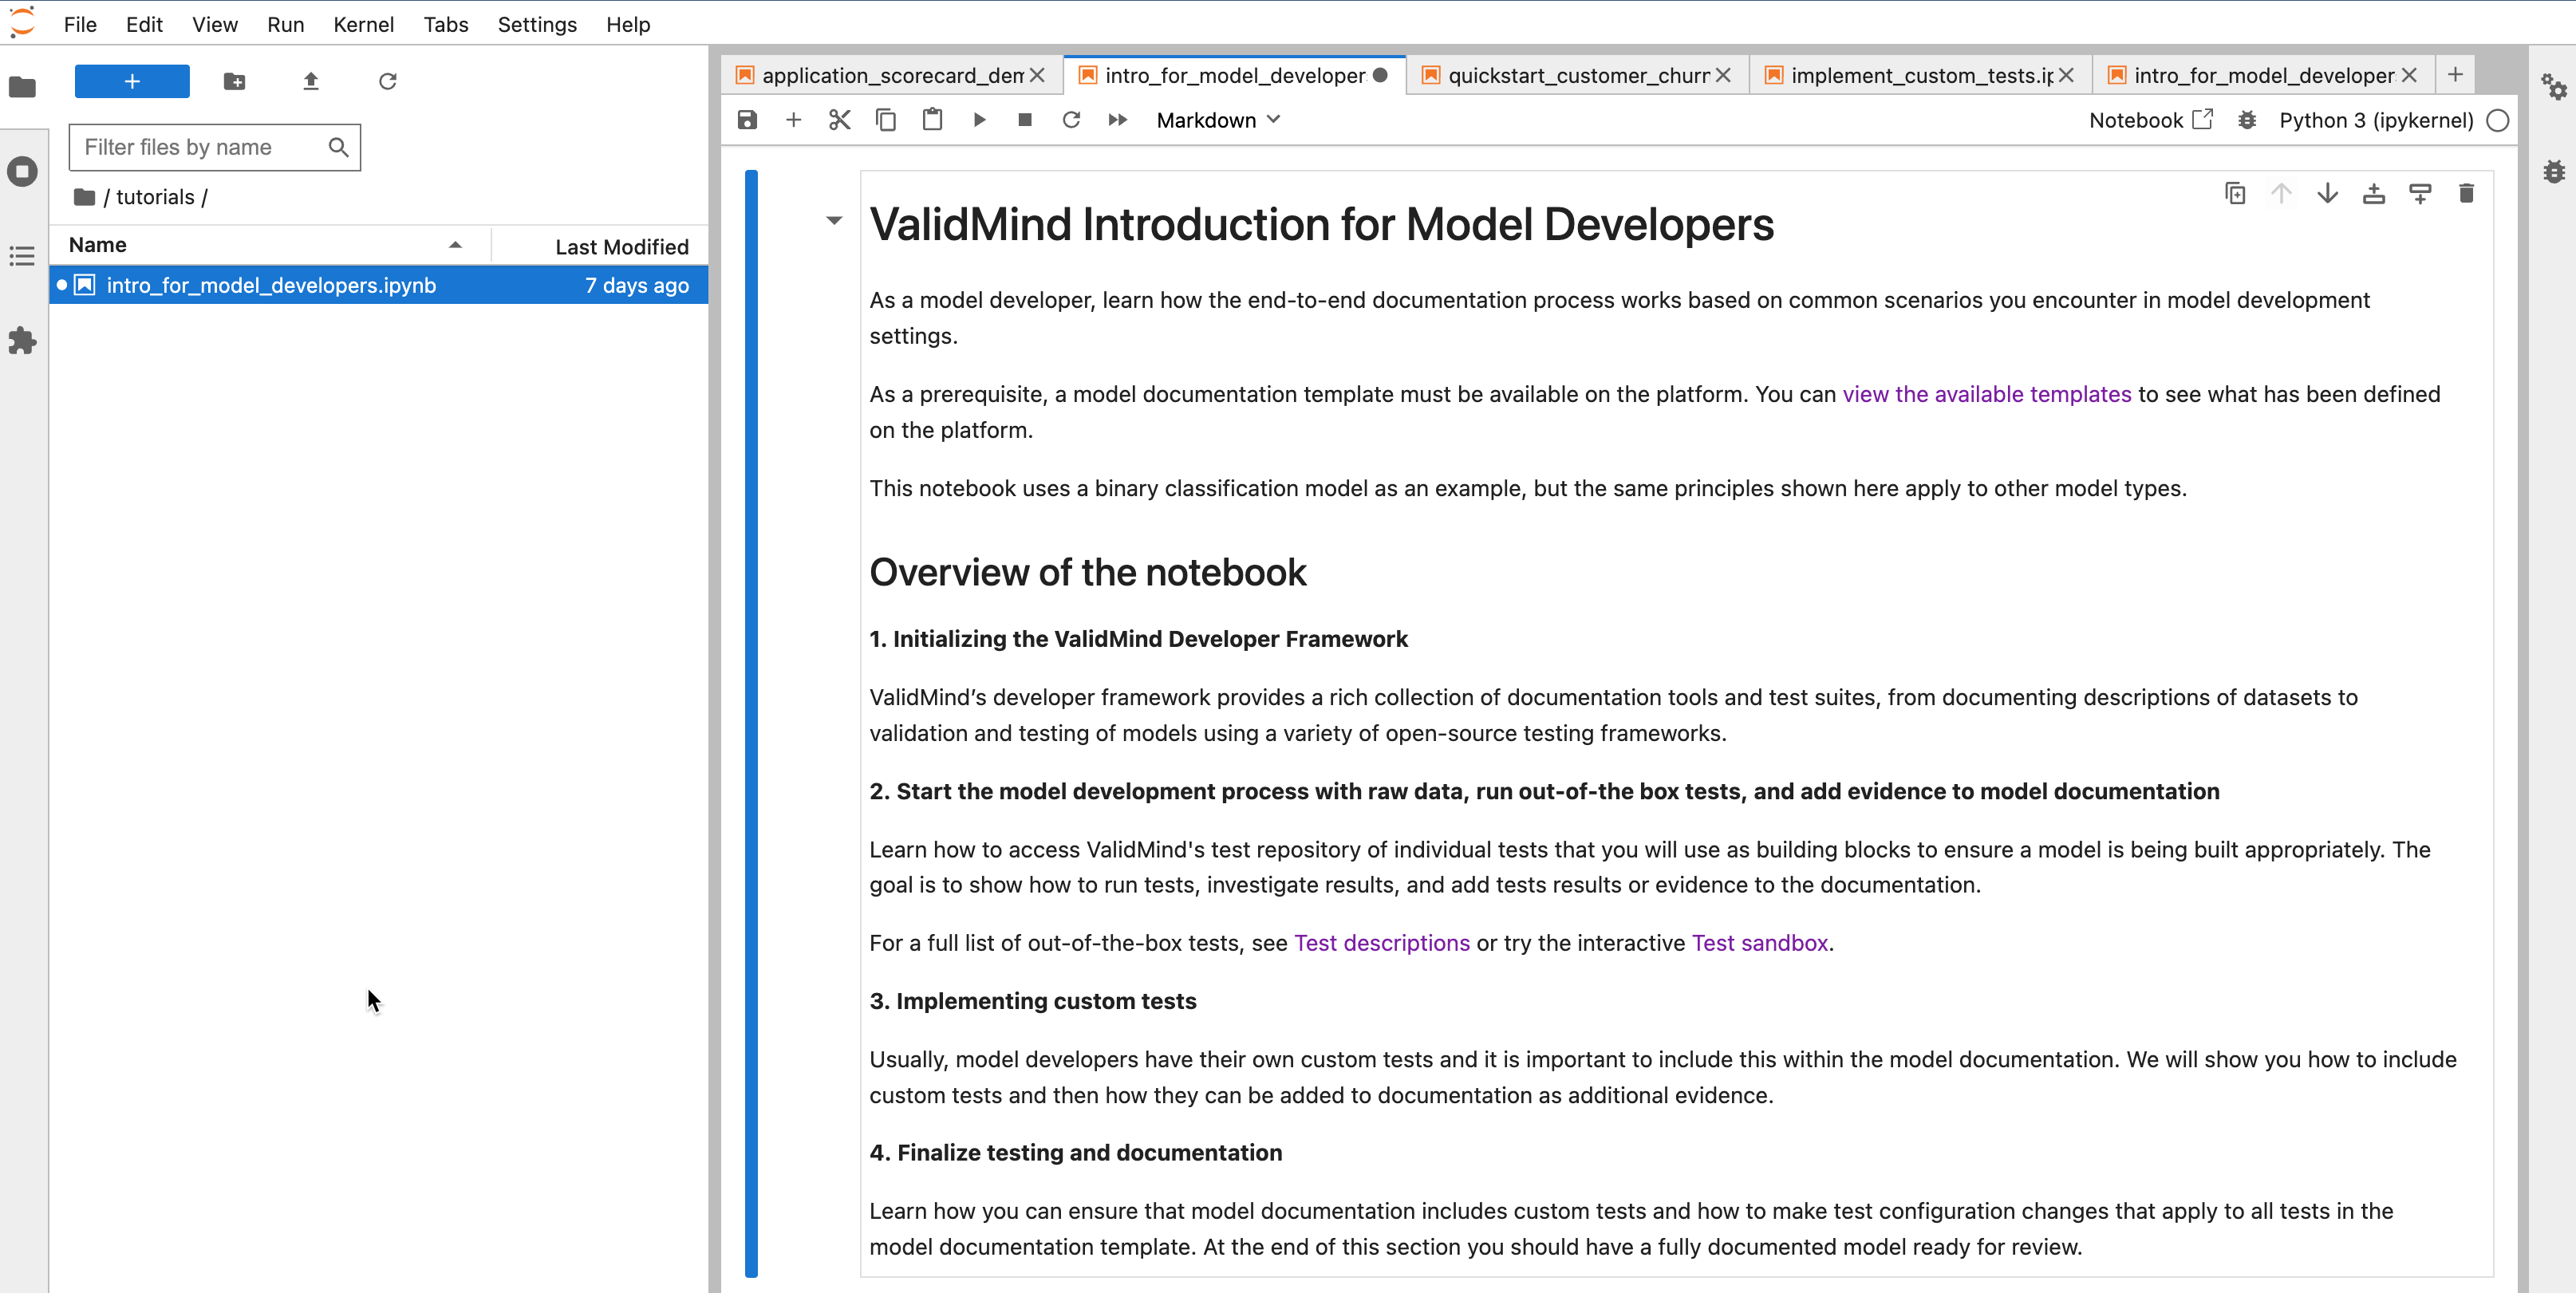Cut the selected cell
2576x1293 pixels.
point(839,120)
